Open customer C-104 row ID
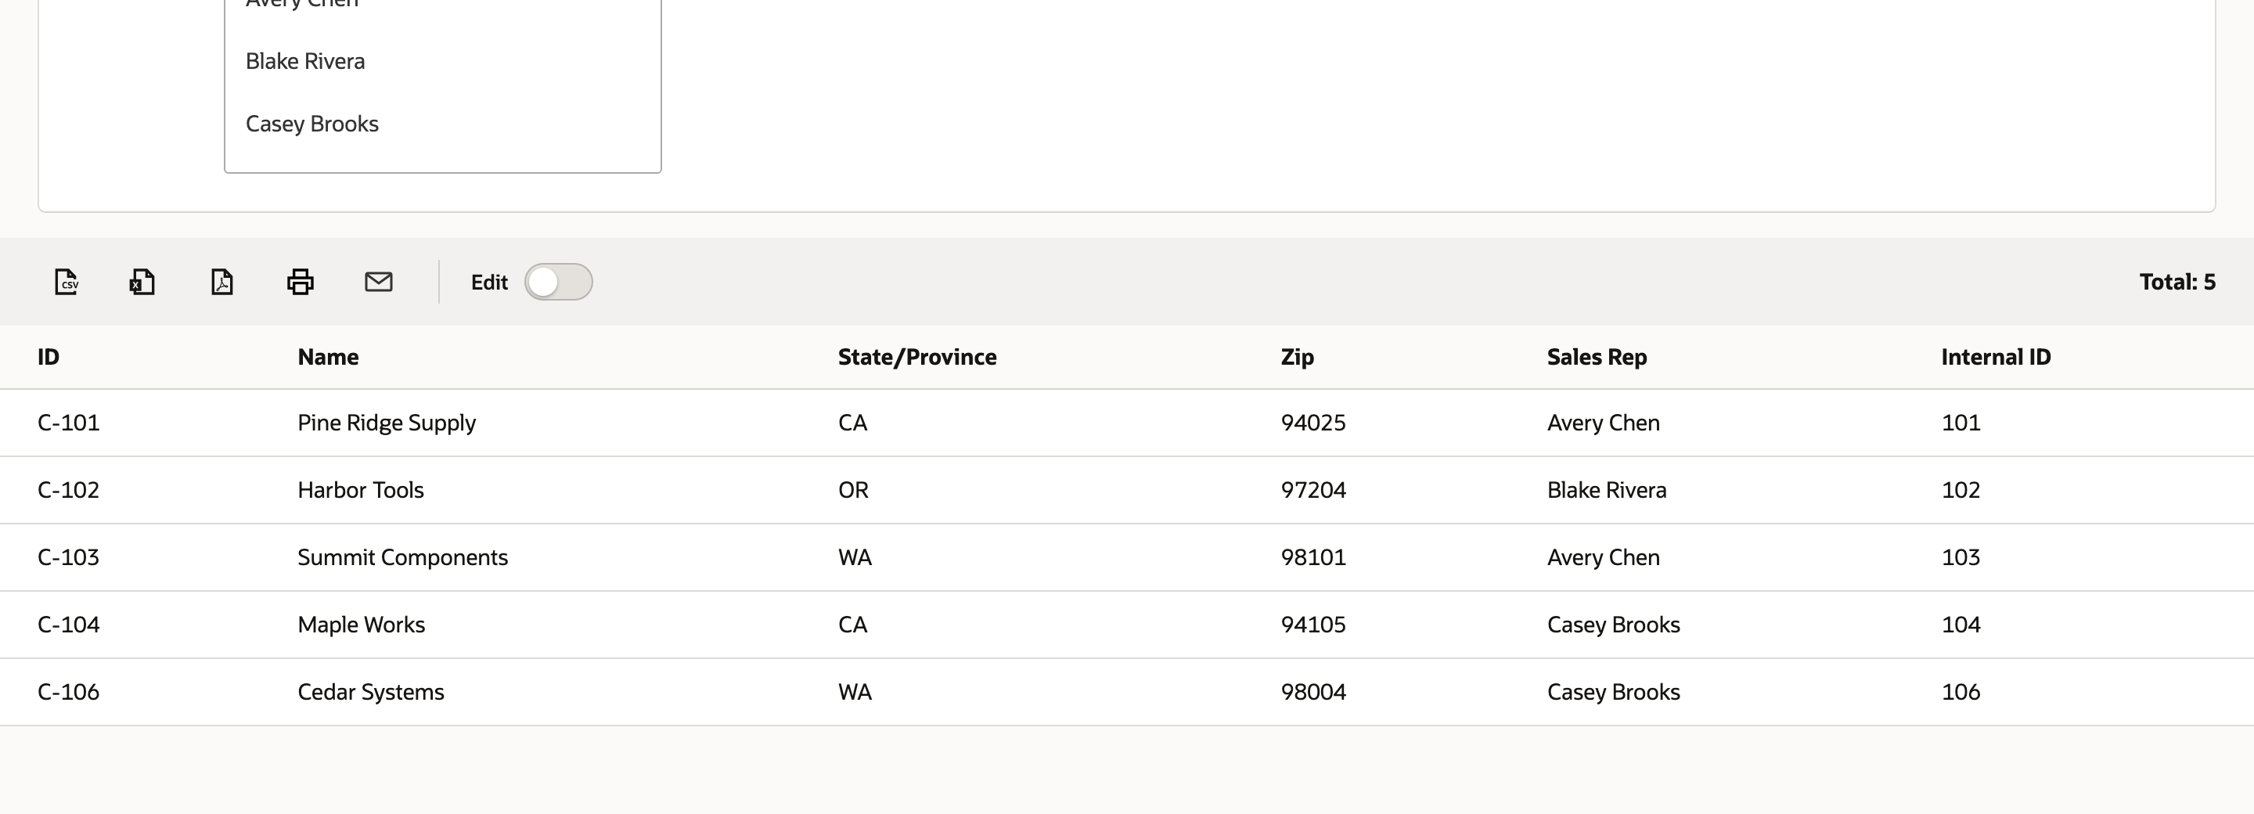This screenshot has height=814, width=2254. (x=68, y=625)
